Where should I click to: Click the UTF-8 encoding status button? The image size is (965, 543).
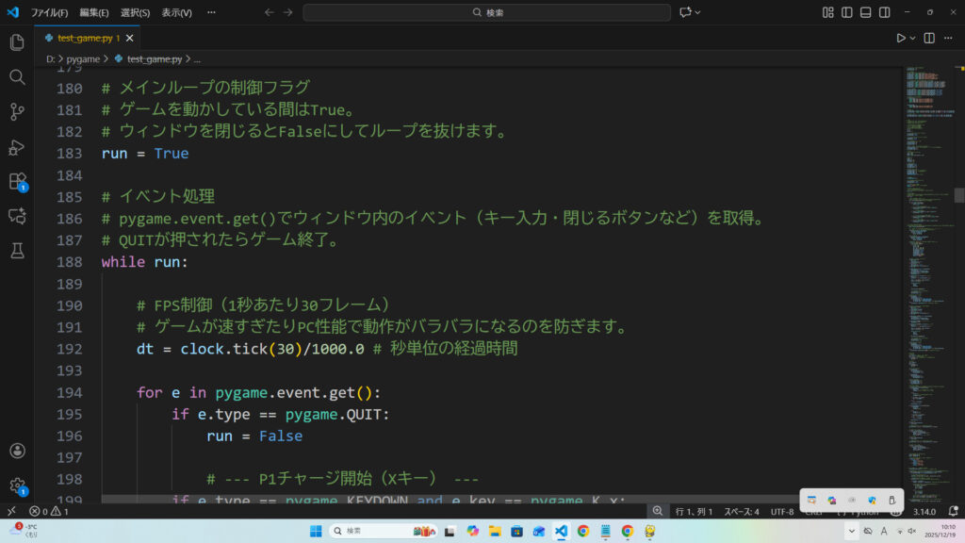[781, 511]
